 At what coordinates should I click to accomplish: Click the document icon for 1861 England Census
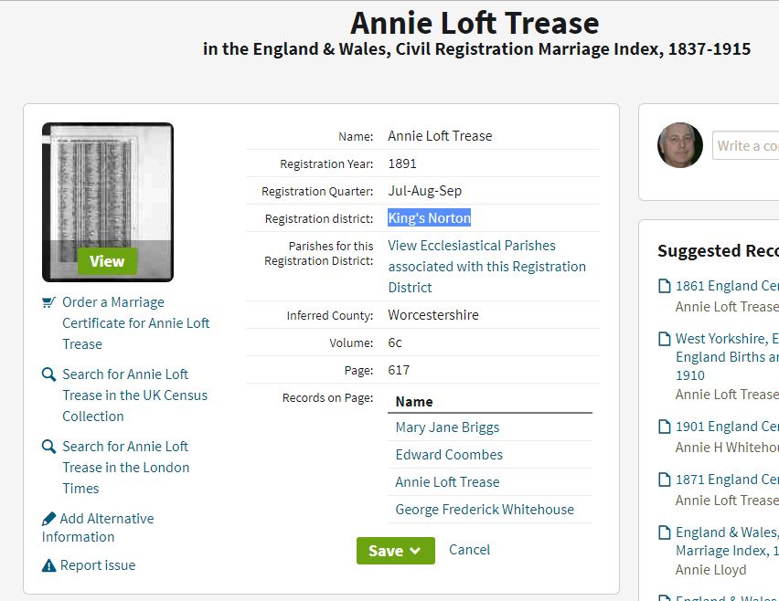(664, 287)
